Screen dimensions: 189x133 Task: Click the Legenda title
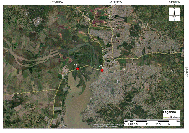click(x=170, y=113)
